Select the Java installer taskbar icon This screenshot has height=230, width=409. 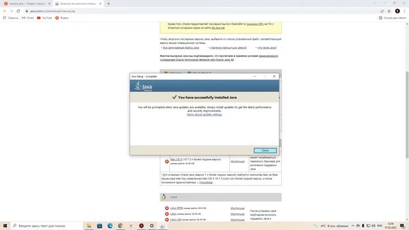pyautogui.click(x=162, y=226)
